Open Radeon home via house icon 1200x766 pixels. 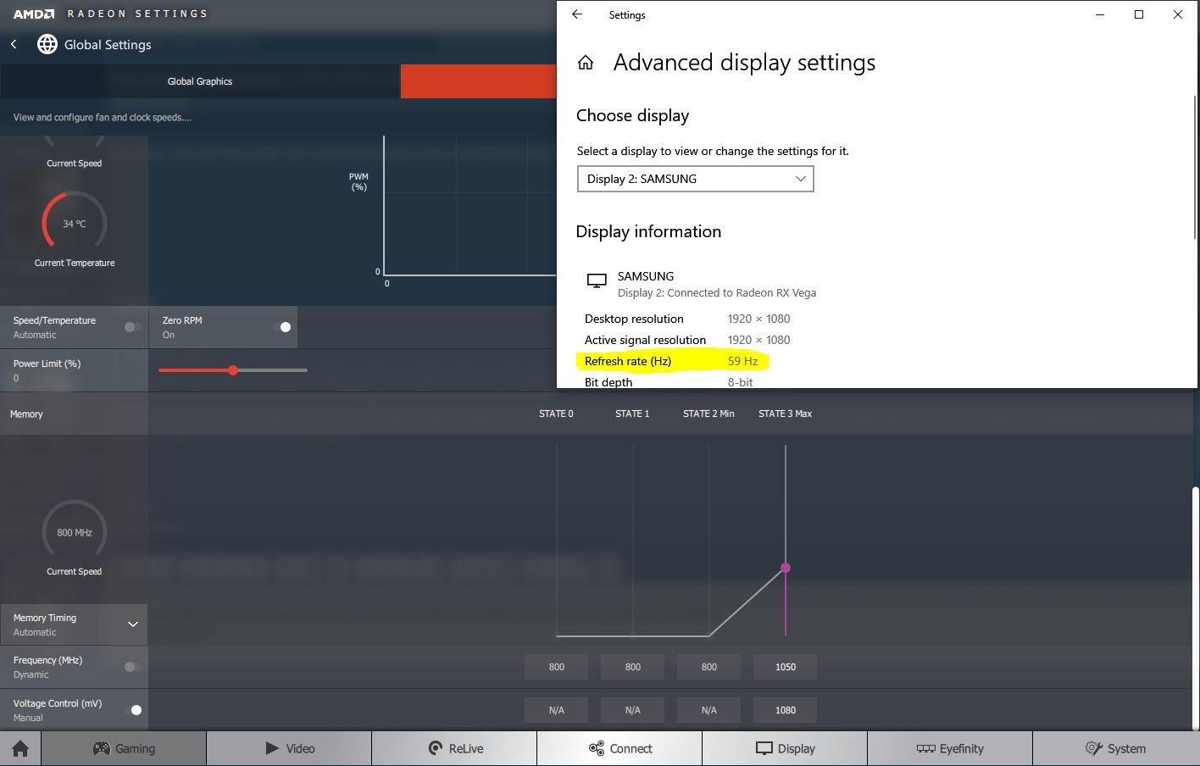point(20,748)
